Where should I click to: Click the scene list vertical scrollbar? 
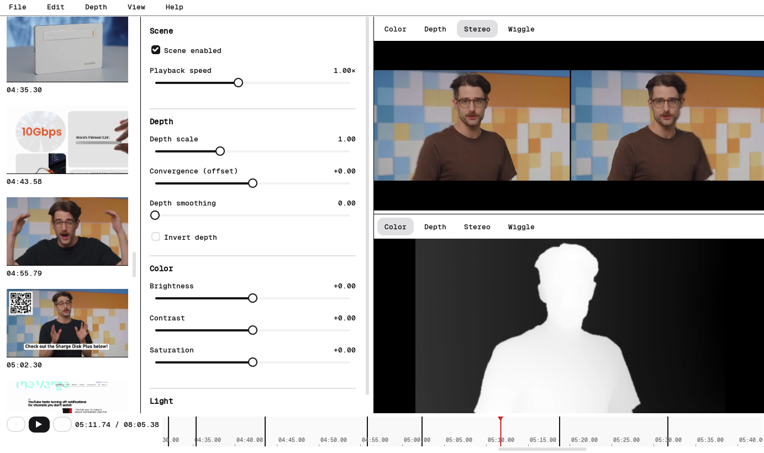pyautogui.click(x=134, y=265)
